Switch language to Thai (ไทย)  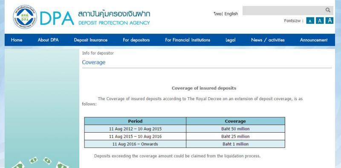(x=217, y=14)
